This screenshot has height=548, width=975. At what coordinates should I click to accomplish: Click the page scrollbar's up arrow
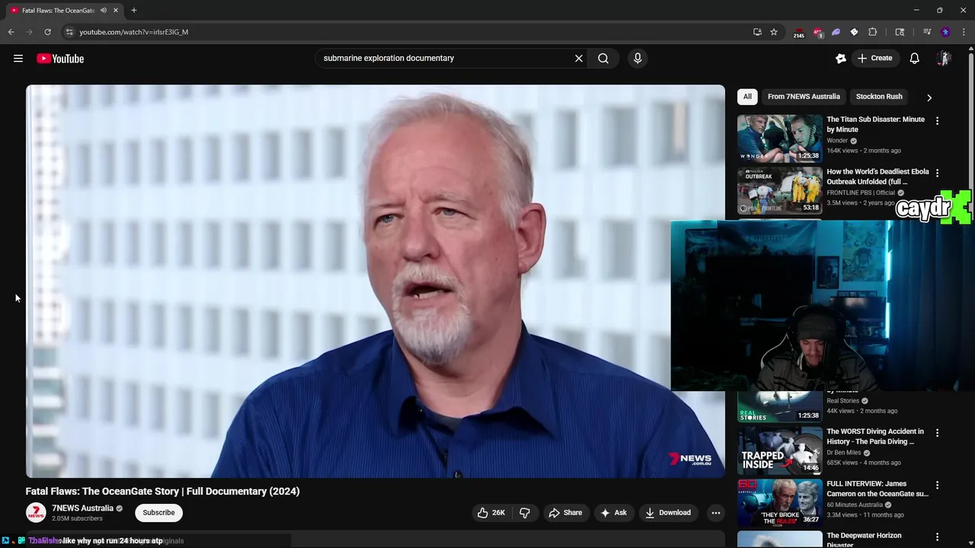[x=970, y=50]
